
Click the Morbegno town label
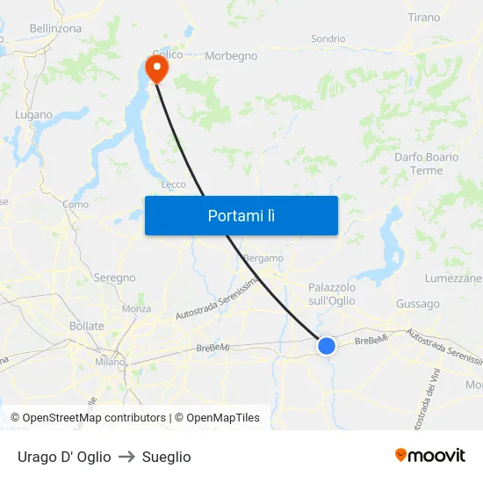click(231, 56)
